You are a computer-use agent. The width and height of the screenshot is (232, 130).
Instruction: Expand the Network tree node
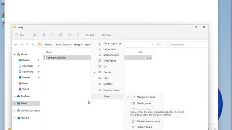[14, 118]
